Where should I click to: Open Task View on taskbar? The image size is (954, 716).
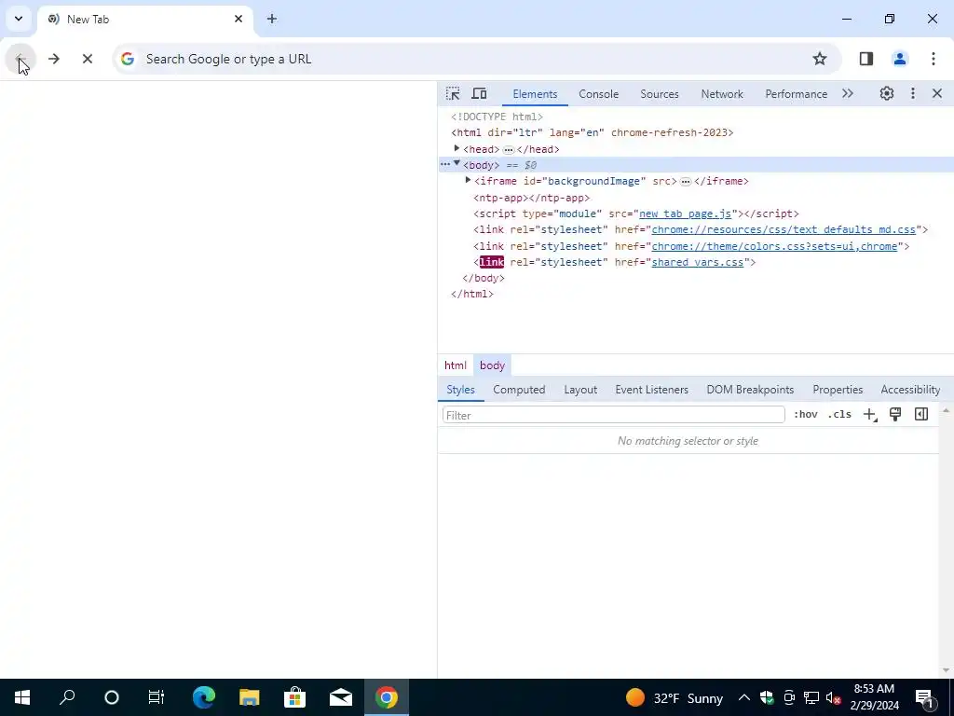(157, 697)
